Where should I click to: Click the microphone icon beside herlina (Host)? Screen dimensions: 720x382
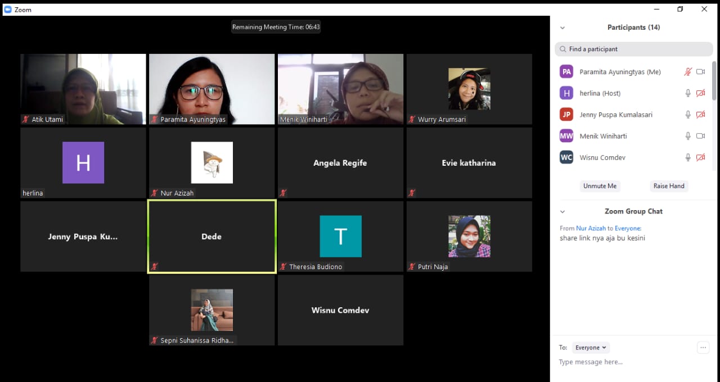[687, 93]
